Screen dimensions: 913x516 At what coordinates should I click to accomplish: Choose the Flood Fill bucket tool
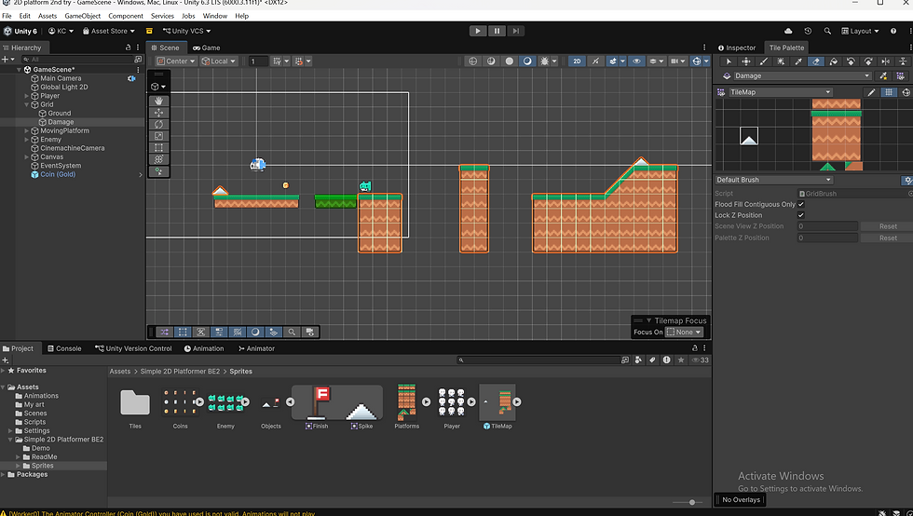click(834, 61)
